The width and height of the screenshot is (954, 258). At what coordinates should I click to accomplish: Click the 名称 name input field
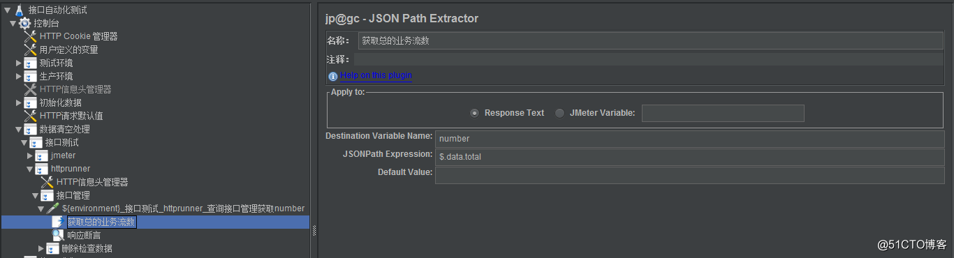(650, 40)
